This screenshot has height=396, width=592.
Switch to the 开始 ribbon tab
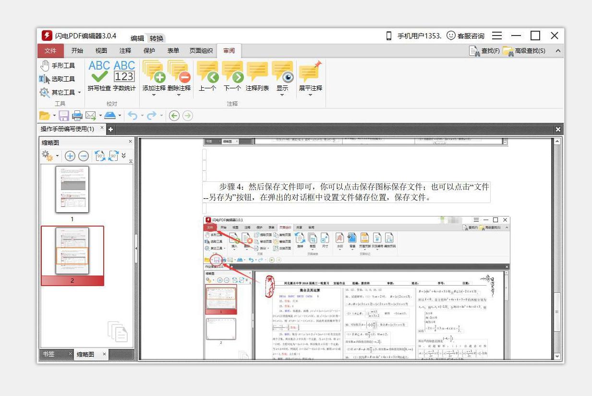77,51
